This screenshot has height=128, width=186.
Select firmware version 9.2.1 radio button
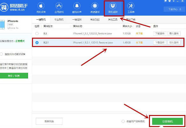[x=37, y=43]
